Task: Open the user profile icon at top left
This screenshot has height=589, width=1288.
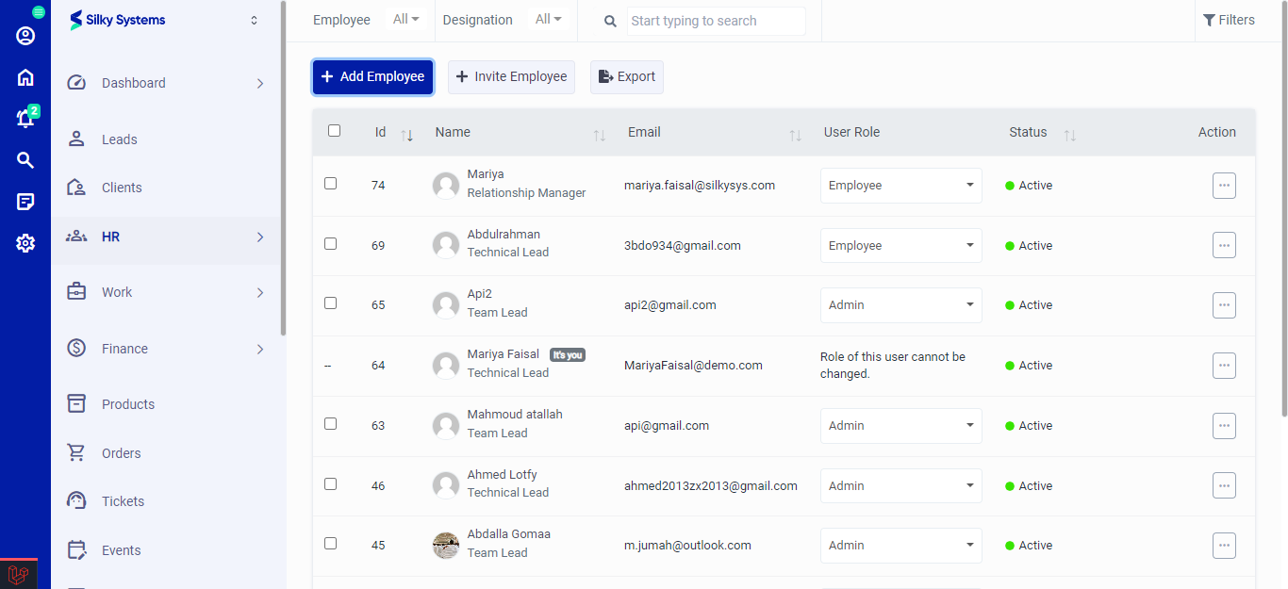Action: (25, 35)
